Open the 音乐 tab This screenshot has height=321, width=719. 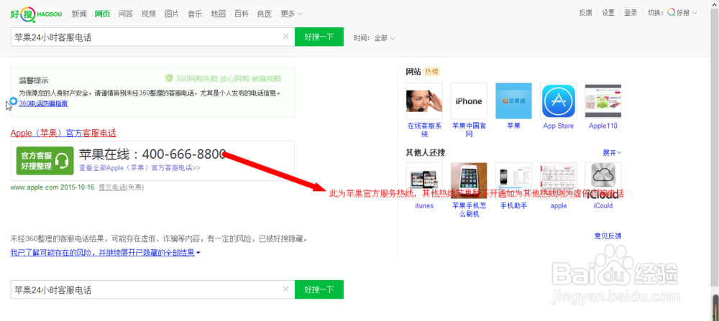click(x=195, y=14)
